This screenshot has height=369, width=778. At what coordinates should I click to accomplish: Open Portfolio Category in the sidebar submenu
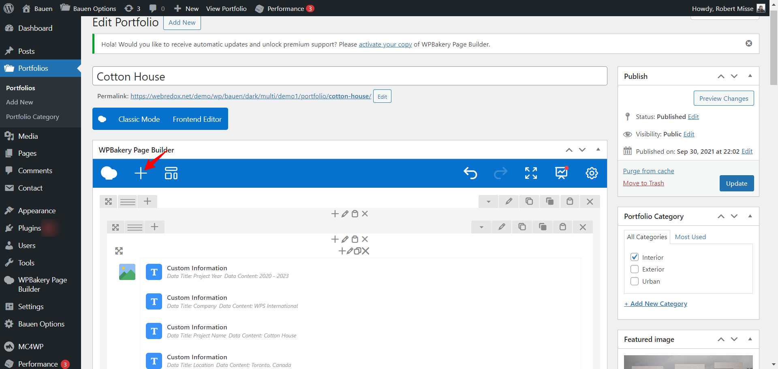(32, 117)
